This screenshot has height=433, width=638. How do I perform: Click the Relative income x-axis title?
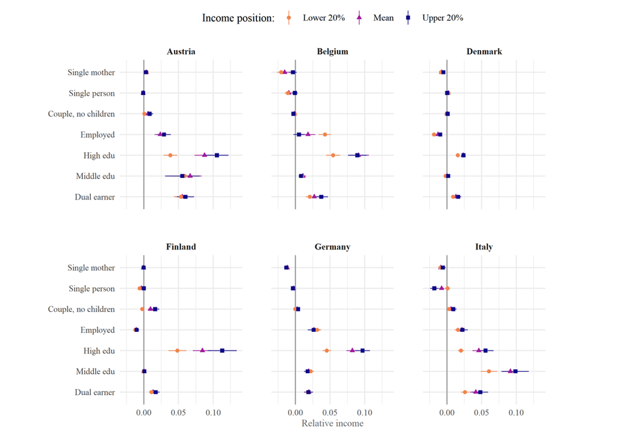click(332, 423)
